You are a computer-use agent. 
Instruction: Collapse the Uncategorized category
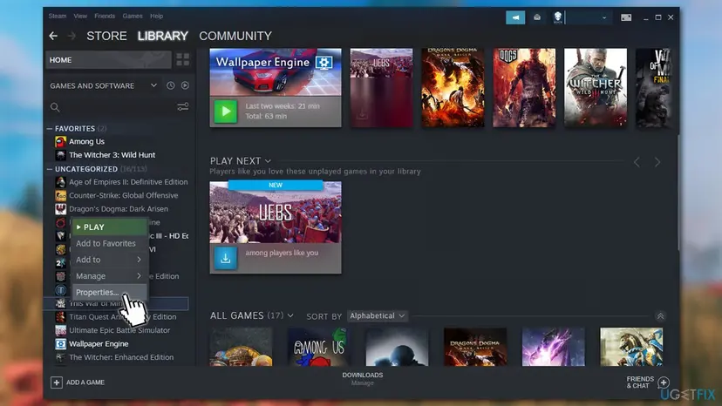click(x=50, y=169)
